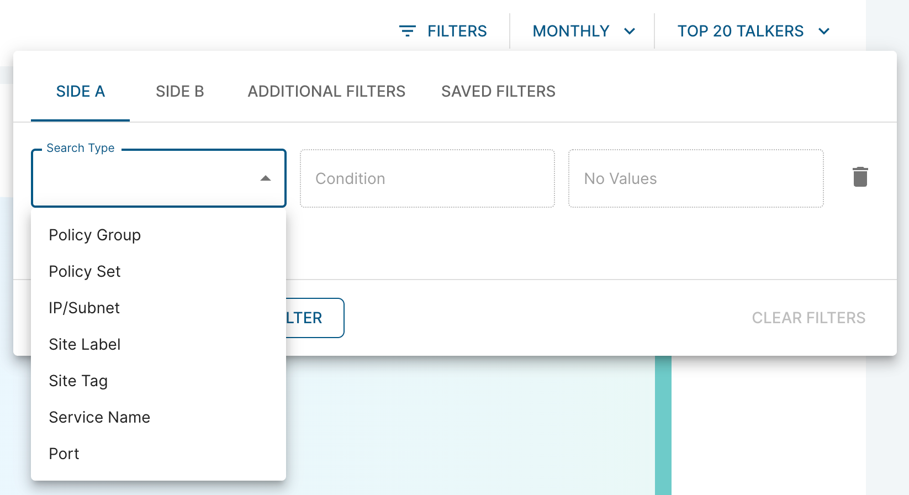
Task: Select Site Label option
Action: point(158,344)
